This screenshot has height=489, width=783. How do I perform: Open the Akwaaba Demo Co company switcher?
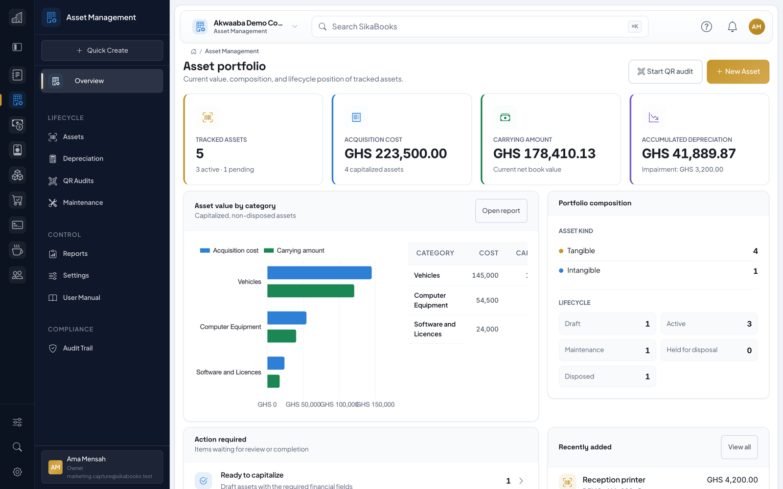[x=245, y=27]
